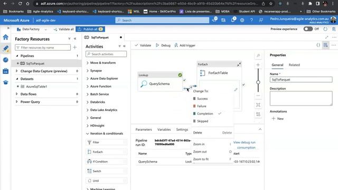The height and width of the screenshot is (190, 338).
Task: Open the Learning center icon in sidebar
Action: point(6,82)
